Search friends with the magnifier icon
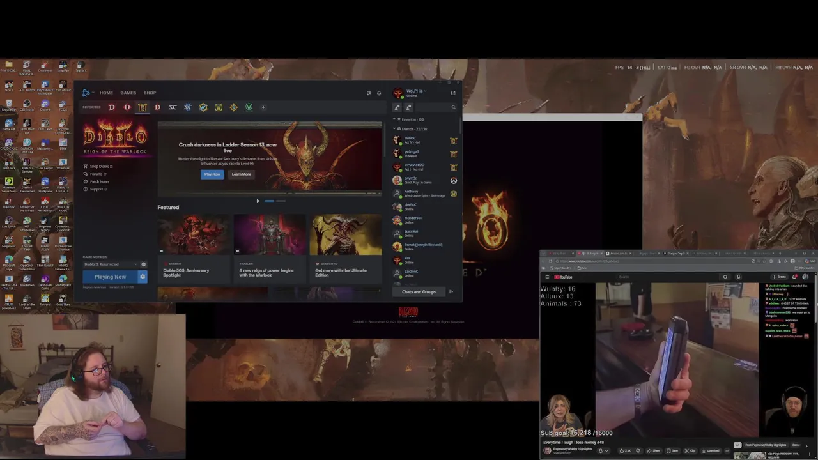The width and height of the screenshot is (818, 460). click(x=454, y=107)
